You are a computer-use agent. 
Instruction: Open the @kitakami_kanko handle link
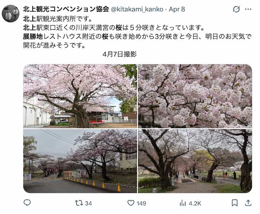(137, 9)
